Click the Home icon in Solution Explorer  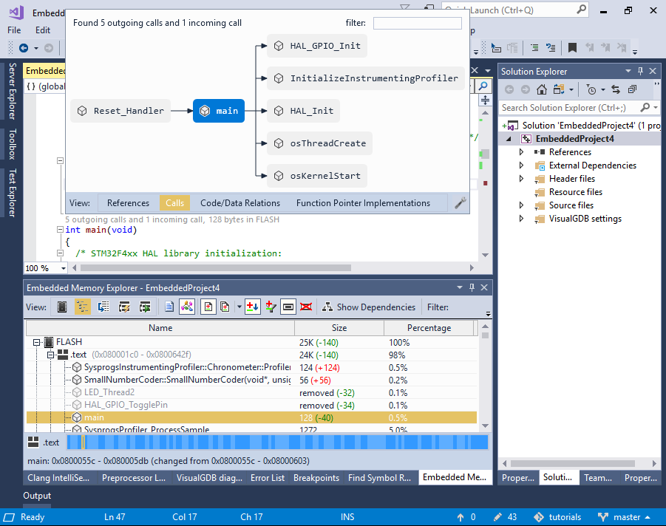click(542, 89)
